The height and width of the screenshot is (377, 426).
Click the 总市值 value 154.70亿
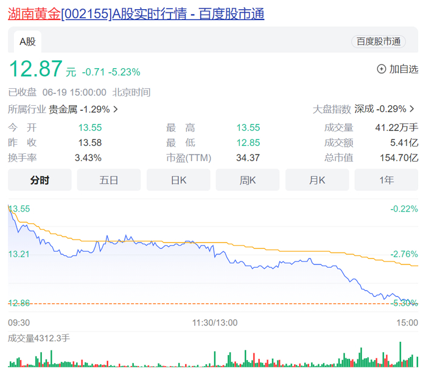pos(399,157)
